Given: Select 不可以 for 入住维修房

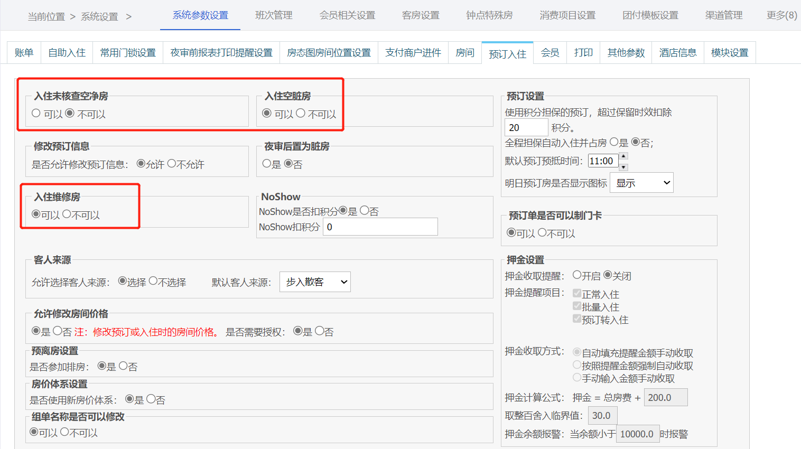Looking at the screenshot, I should click(x=67, y=214).
